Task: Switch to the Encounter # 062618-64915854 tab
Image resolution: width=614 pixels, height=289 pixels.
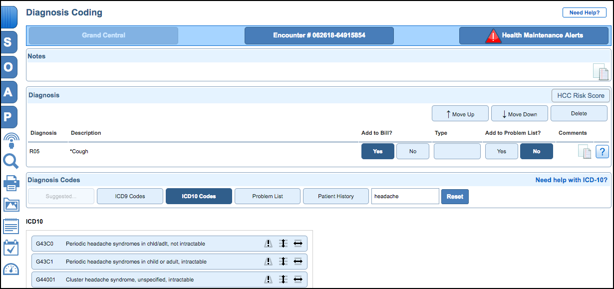Action: point(319,35)
